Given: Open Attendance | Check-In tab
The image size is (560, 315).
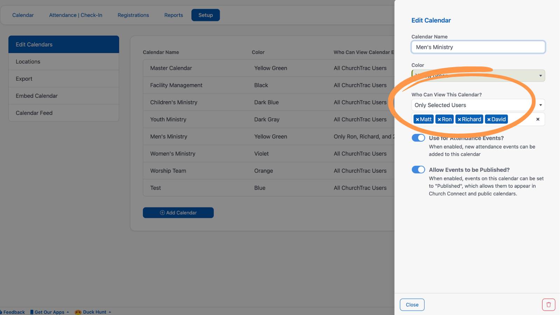Looking at the screenshot, I should pos(76,15).
